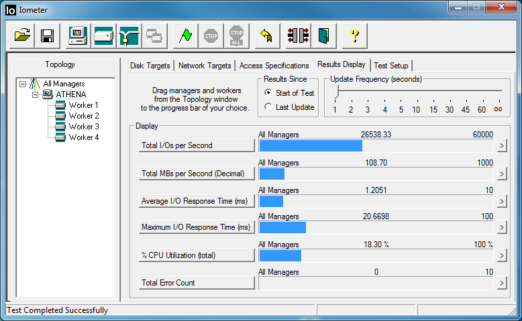Screen dimensions: 522x321
Task: Click the 1.2051 average response value
Action: click(376, 190)
